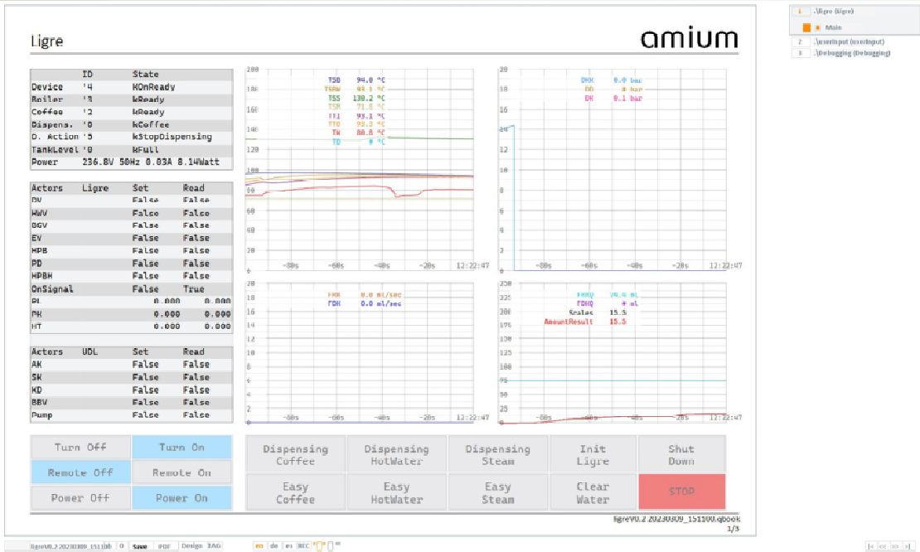920x552 pixels.
Task: Click BBV Set value False
Action: pos(145,403)
